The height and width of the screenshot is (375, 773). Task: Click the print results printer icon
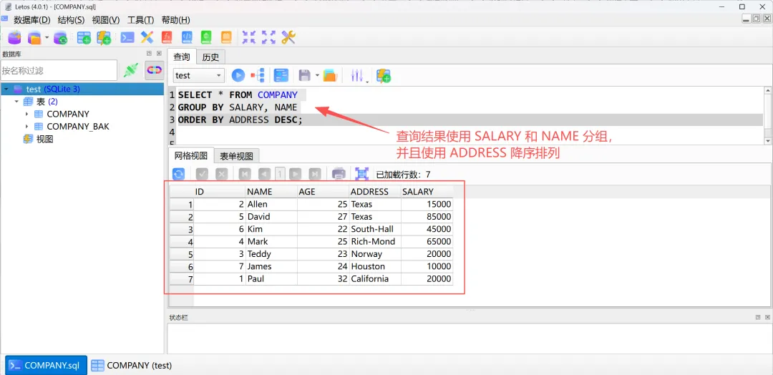coord(339,174)
